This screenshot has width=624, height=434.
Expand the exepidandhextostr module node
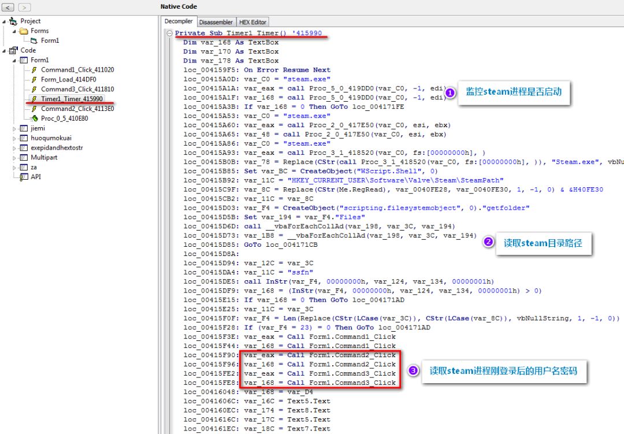14,148
